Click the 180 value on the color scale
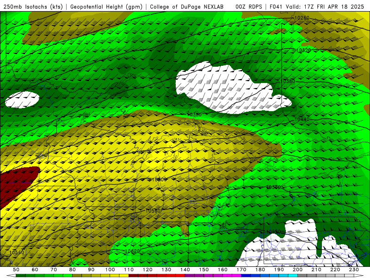The width and height of the screenshot is (370, 278). click(260, 270)
